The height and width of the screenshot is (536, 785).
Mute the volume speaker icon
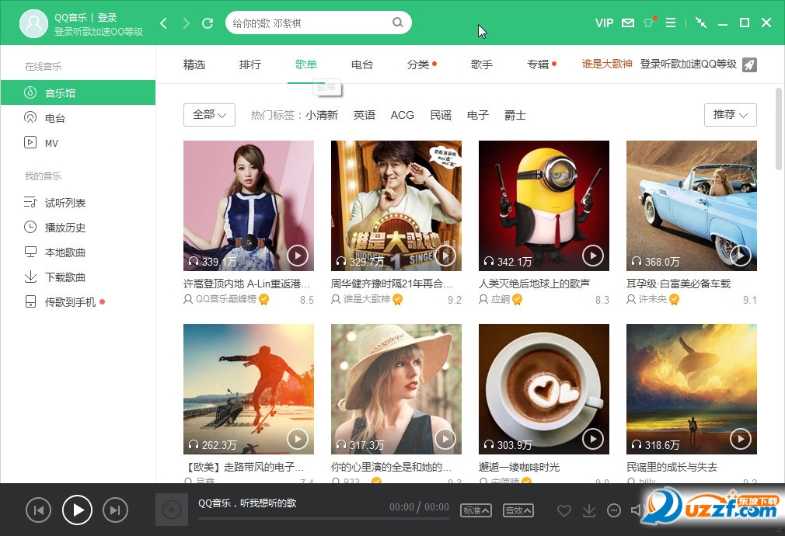coord(639,510)
